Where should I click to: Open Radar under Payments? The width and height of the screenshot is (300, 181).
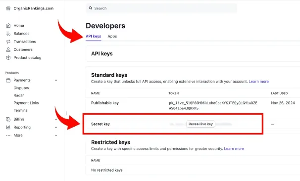pos(19,95)
